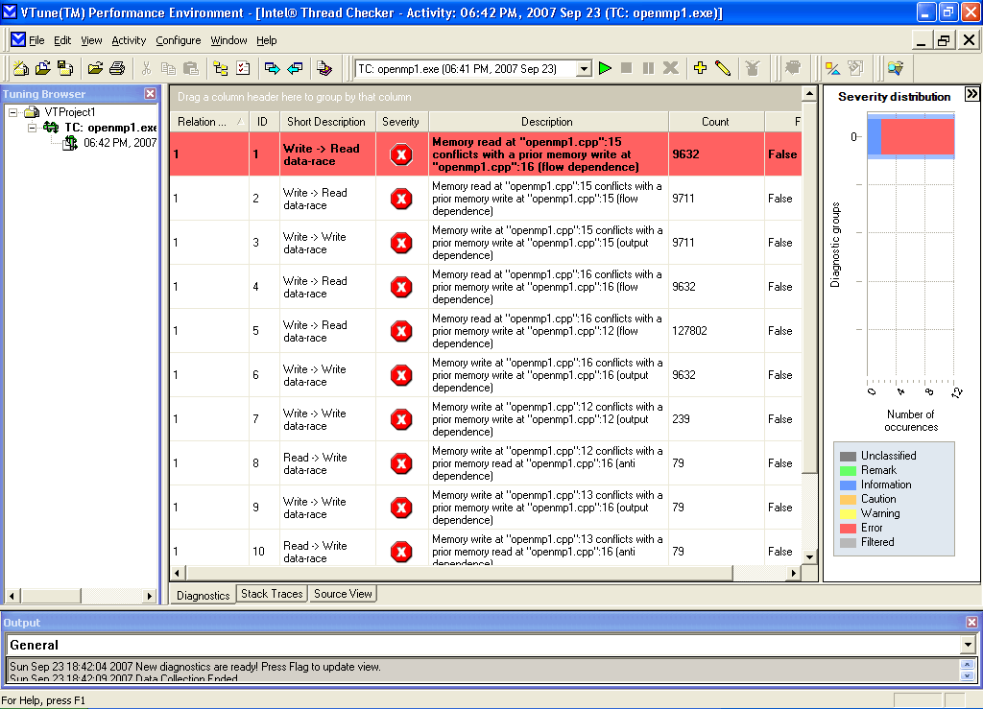Open the Configure menu
The image size is (983, 709).
pyautogui.click(x=178, y=40)
